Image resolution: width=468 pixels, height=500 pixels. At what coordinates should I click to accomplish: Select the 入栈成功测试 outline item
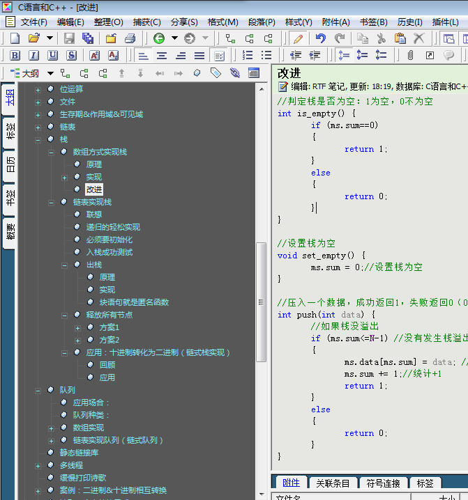click(110, 252)
